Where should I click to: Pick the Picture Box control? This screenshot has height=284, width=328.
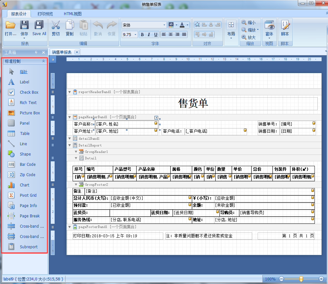pos(30,113)
